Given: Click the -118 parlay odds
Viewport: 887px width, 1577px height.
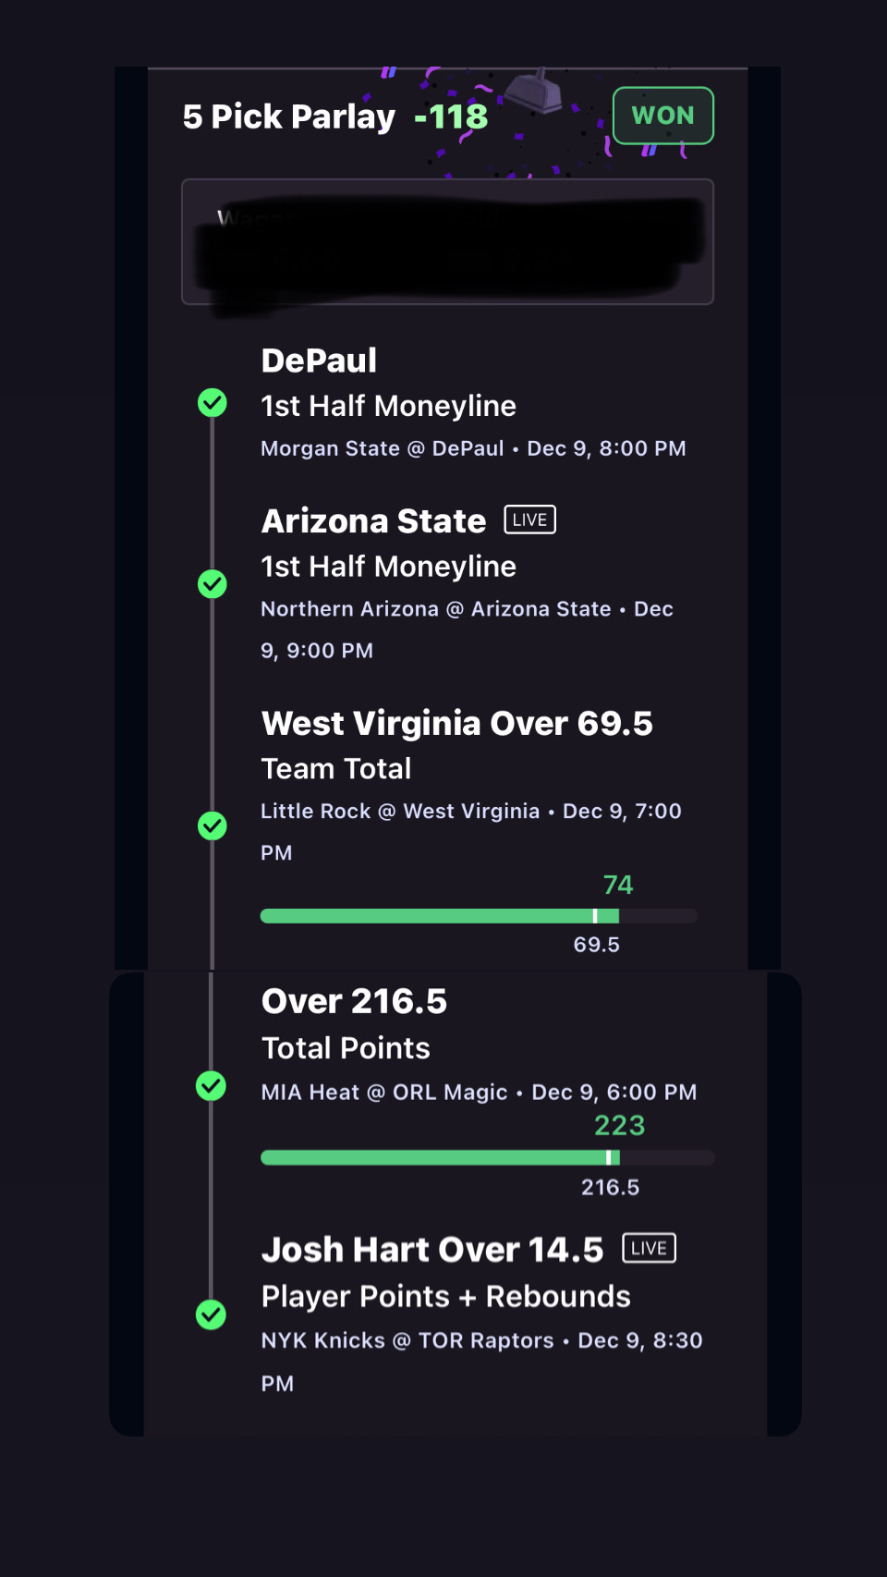Looking at the screenshot, I should (451, 116).
